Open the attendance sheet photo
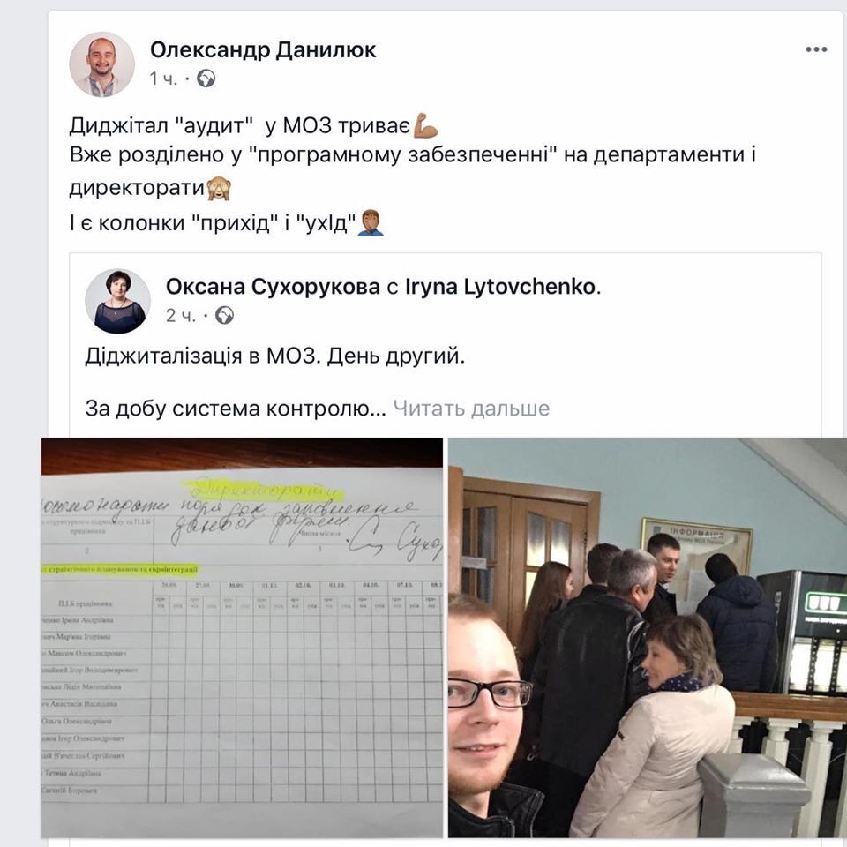This screenshot has width=847, height=847. [242, 637]
